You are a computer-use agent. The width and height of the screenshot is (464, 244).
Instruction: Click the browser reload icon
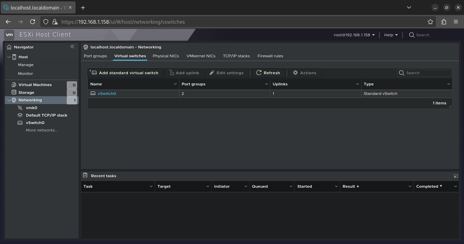tap(33, 22)
